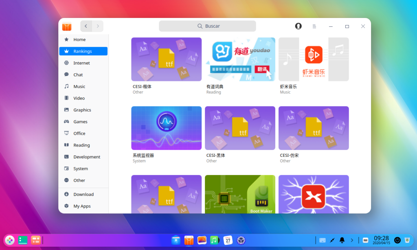Maximize the App Store window

pyautogui.click(x=347, y=26)
